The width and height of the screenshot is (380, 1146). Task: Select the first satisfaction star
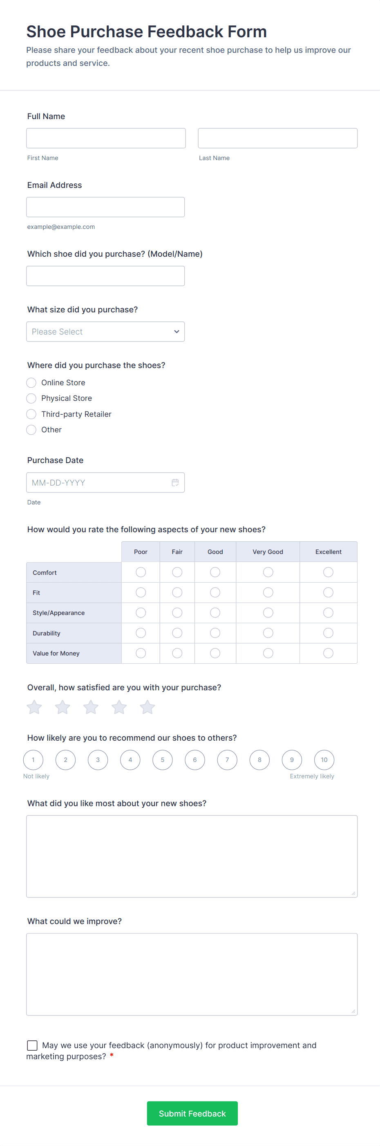click(x=35, y=707)
